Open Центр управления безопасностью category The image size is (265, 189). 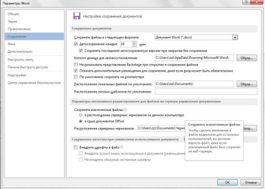pyautogui.click(x=34, y=83)
